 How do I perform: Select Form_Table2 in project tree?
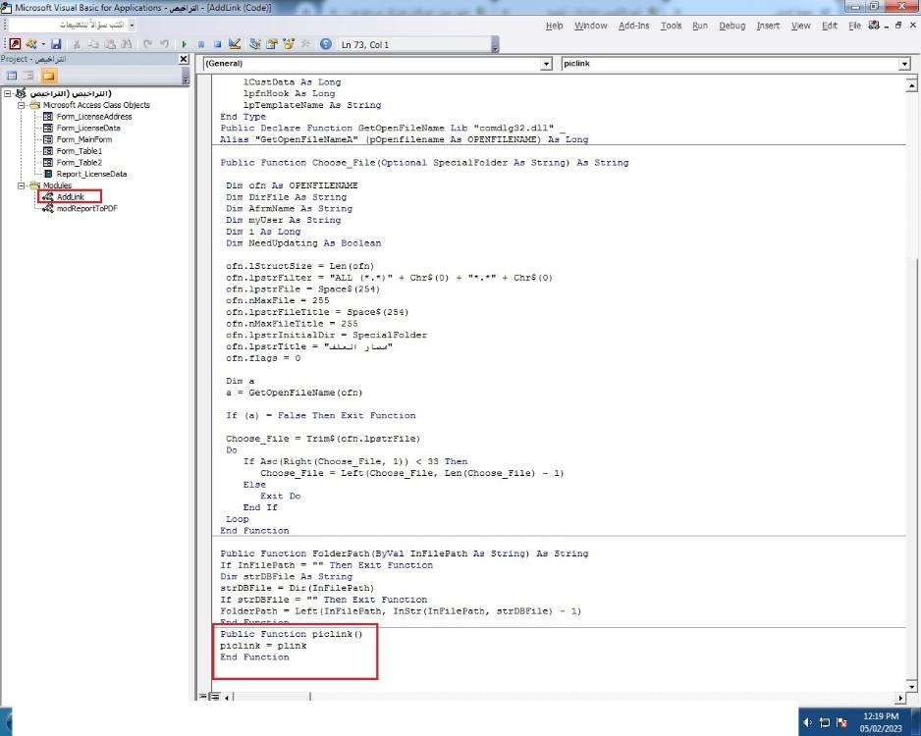[79, 163]
